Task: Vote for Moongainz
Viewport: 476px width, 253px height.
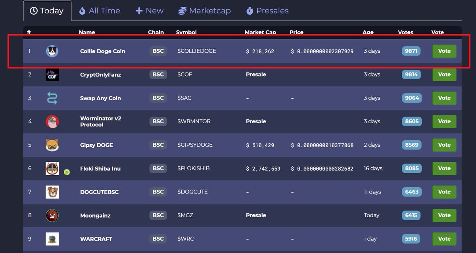Action: pos(444,215)
